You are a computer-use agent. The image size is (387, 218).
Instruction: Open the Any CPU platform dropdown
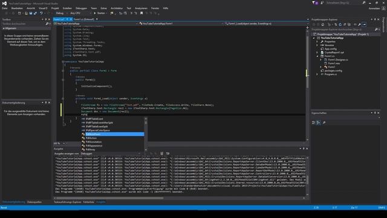coord(80,13)
